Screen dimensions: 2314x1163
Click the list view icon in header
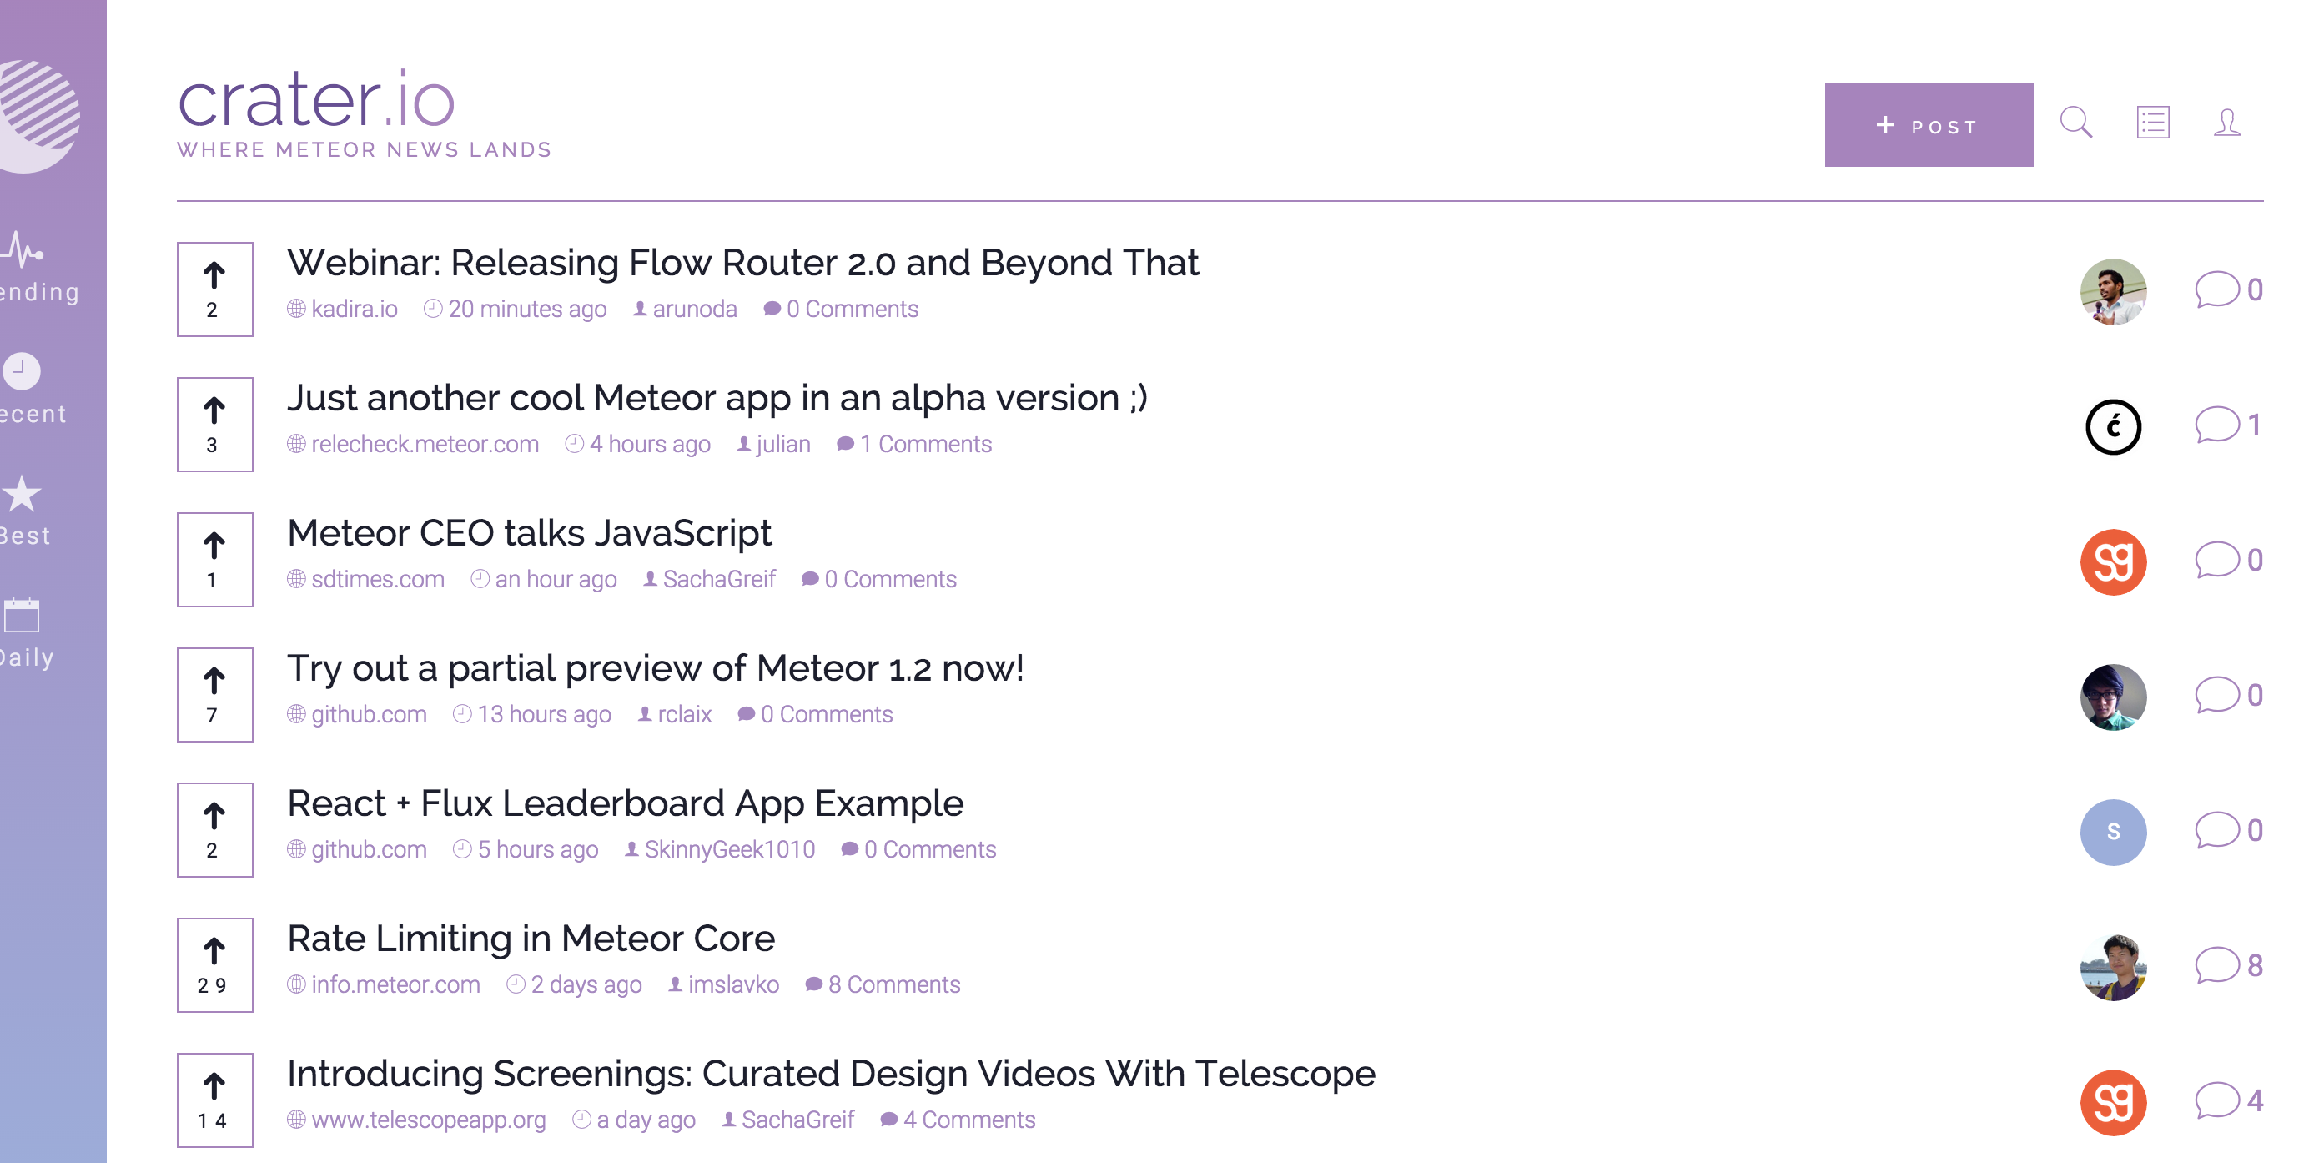pyautogui.click(x=2152, y=122)
